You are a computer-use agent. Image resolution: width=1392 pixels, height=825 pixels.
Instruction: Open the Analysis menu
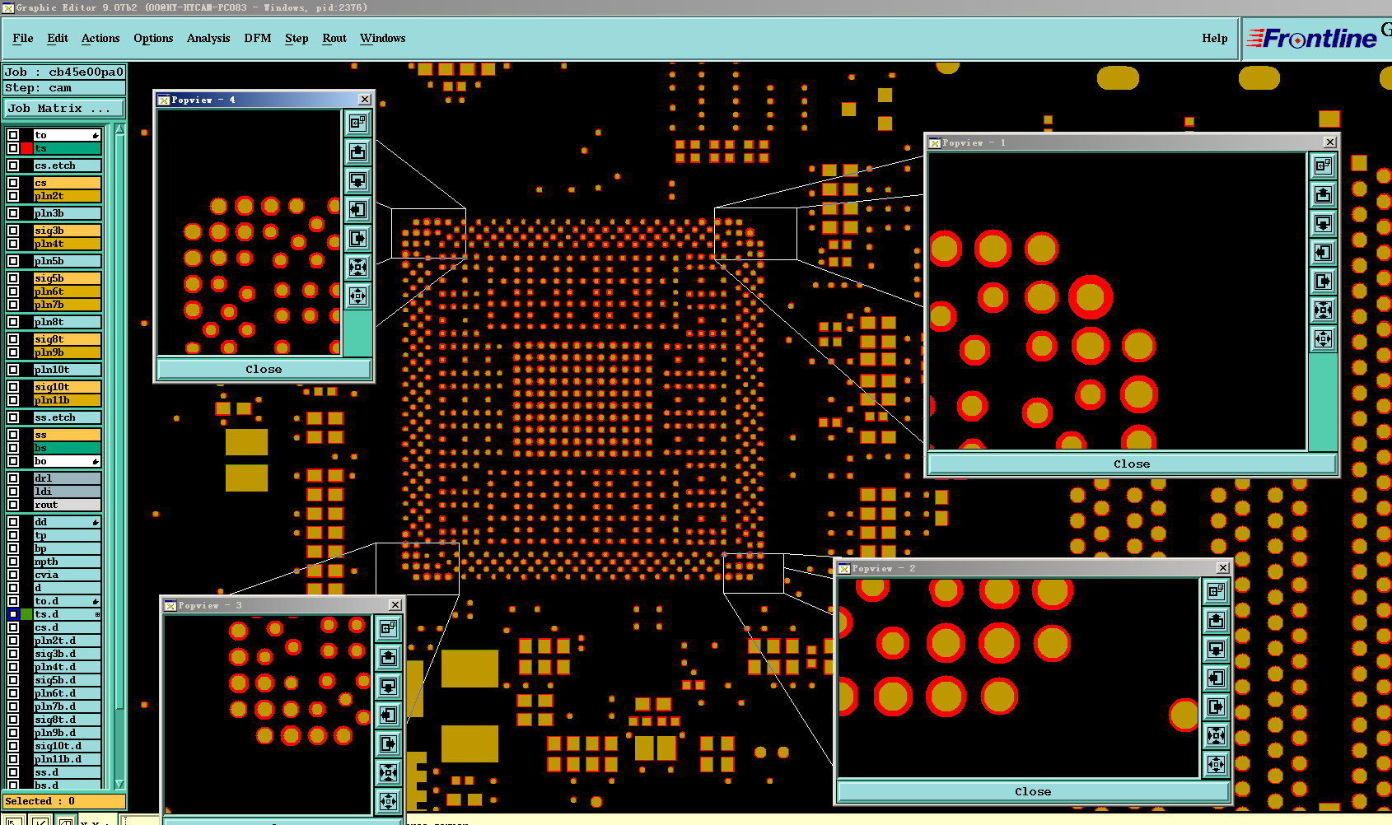[x=208, y=38]
